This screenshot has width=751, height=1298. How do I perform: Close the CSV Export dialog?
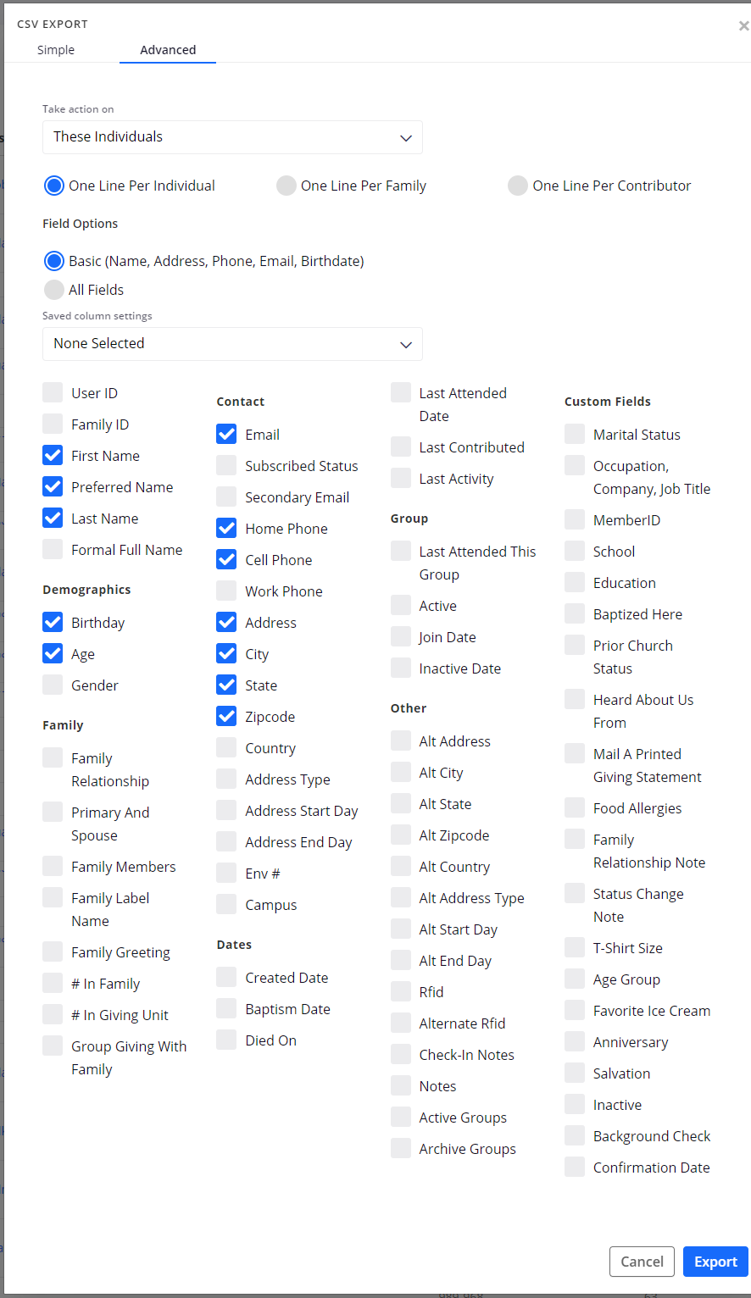pos(743,26)
